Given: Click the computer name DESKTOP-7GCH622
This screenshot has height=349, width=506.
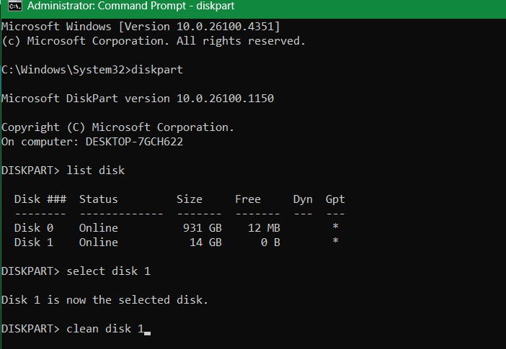Looking at the screenshot, I should 134,142.
